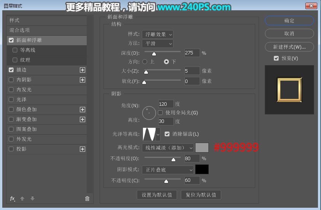Screen dimensions: 321x210
Task: Enable the 外发光 checkbox
Action: coord(11,139)
